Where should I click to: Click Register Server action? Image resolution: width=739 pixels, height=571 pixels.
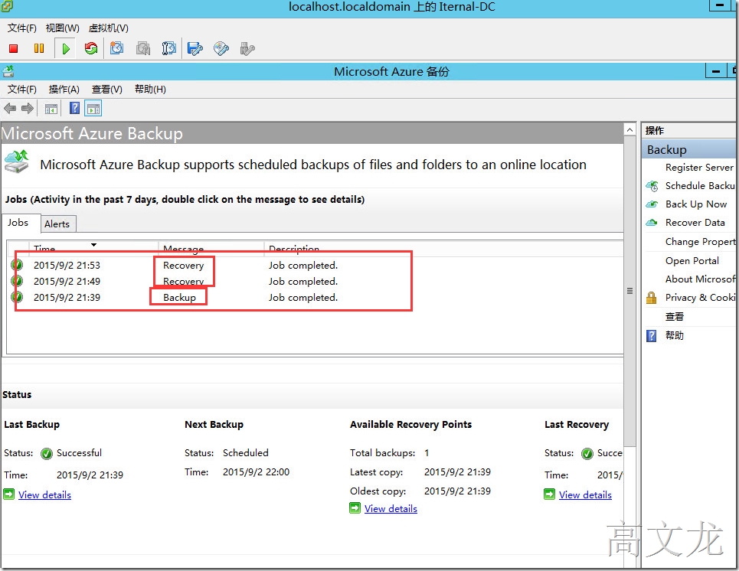tap(699, 168)
